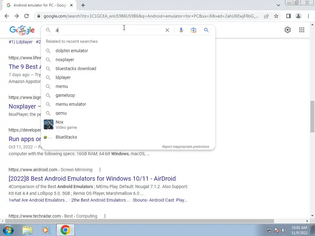
Task: Click Report inappropriate predictions
Action: tap(185, 147)
